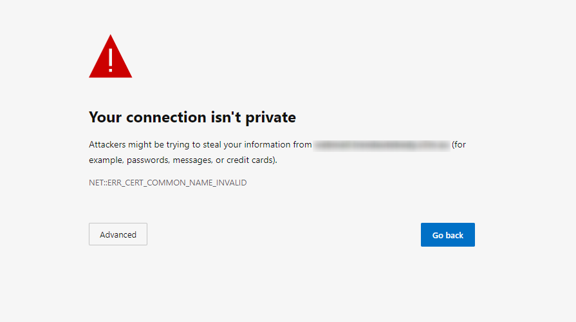
Task: Select the NET::ERR_CERT_COMMON_NAME_INVALID error code
Action: coord(167,183)
